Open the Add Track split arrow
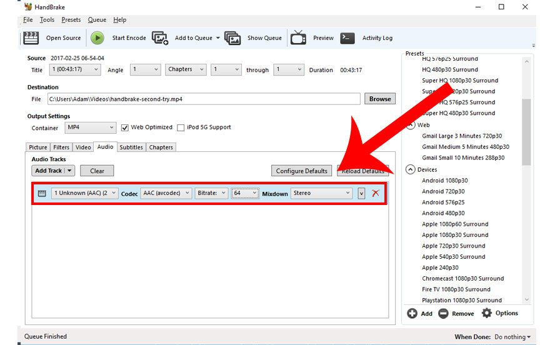Screen dimensions: 550x345 (x=69, y=171)
